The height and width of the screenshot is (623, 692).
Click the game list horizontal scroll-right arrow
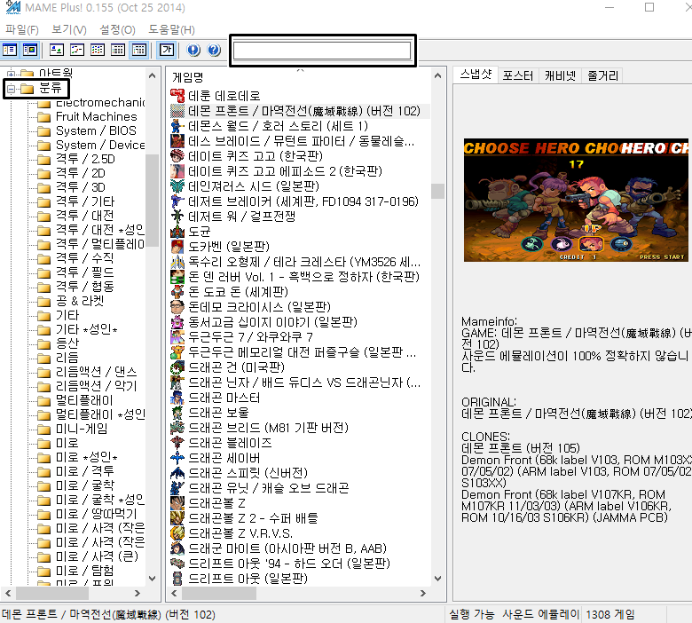coord(423,593)
